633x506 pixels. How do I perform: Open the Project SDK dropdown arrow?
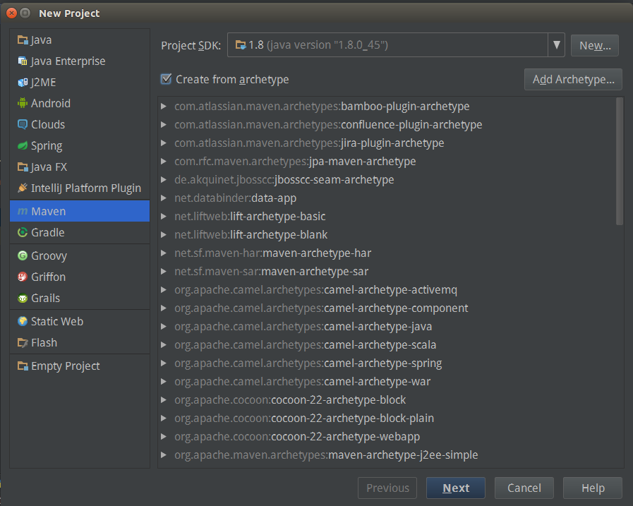coord(556,45)
